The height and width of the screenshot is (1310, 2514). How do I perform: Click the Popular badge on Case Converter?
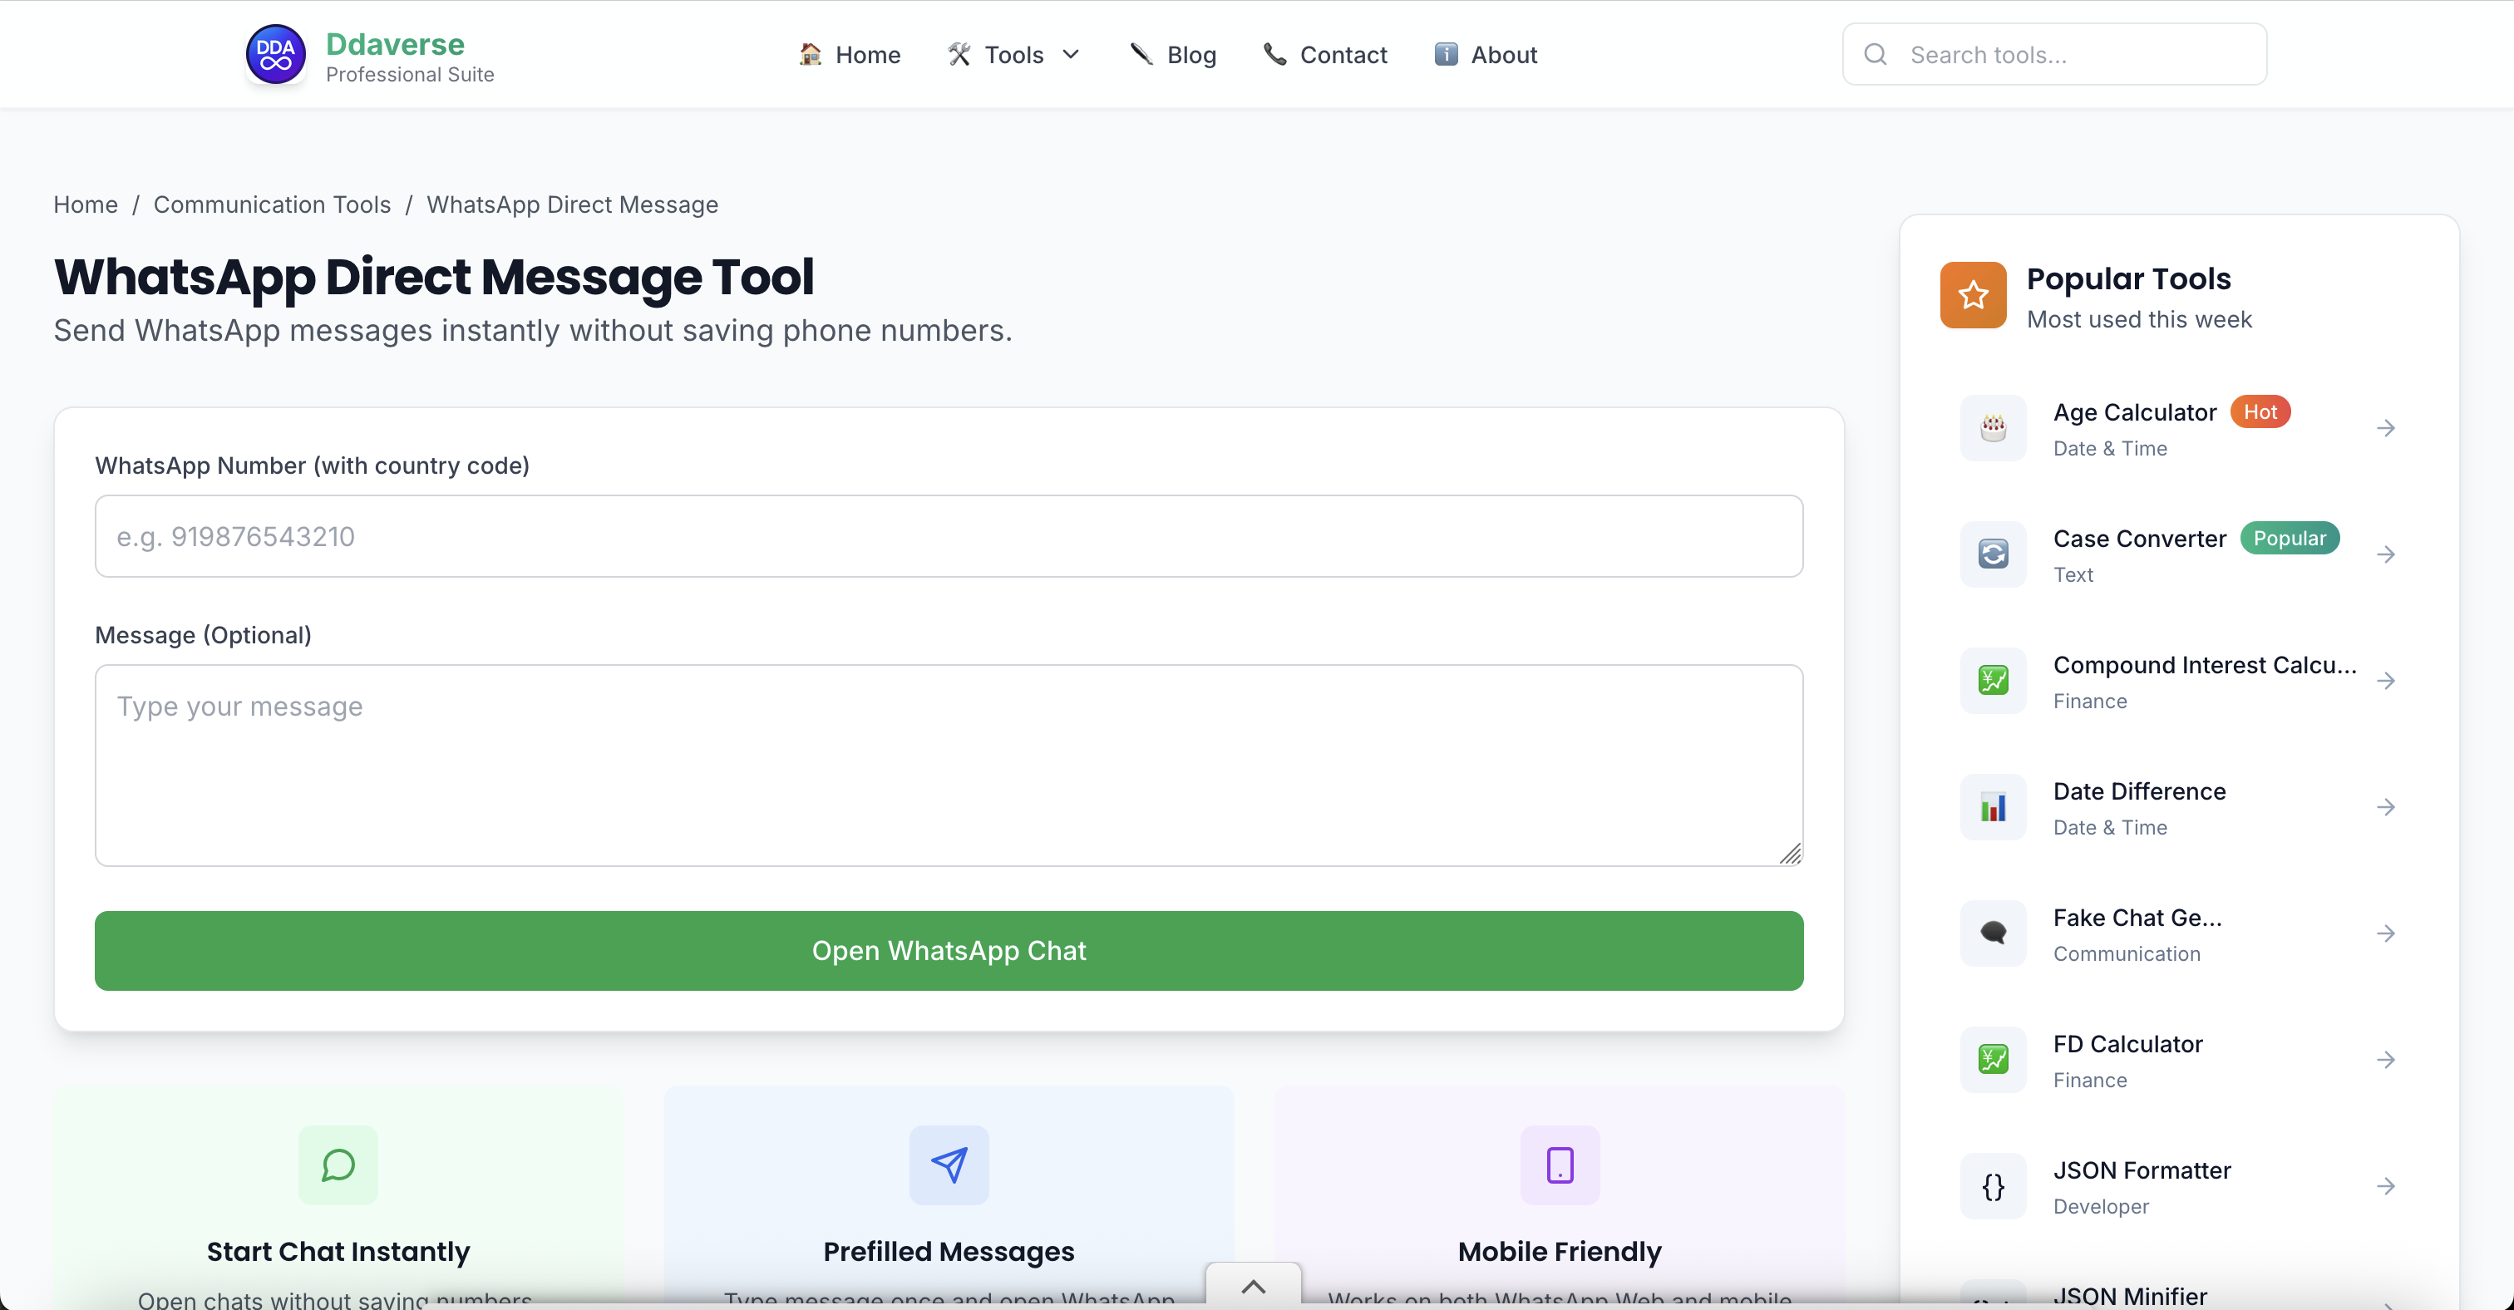(x=2290, y=538)
